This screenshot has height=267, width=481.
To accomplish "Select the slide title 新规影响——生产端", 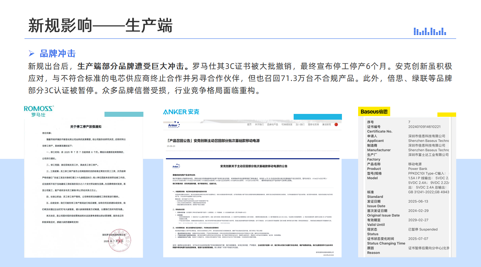I will coord(101,26).
